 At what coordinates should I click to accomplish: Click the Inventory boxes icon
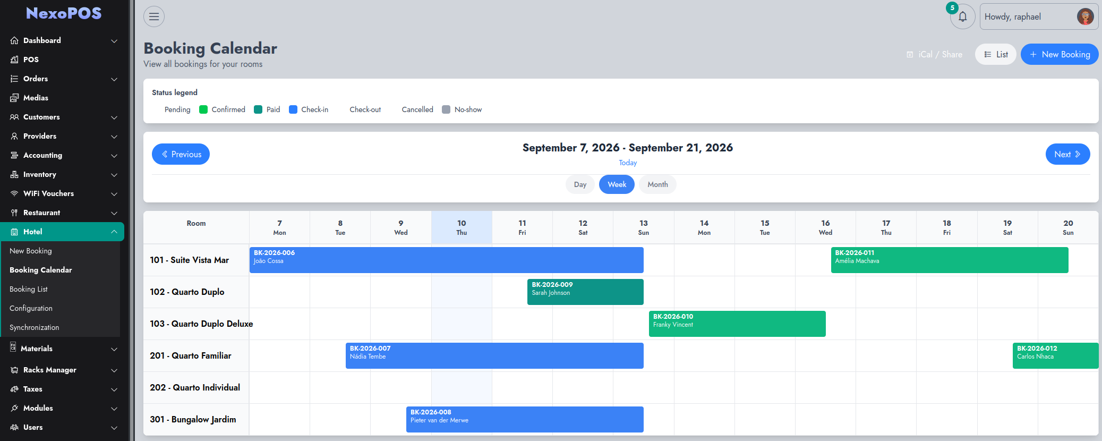14,174
